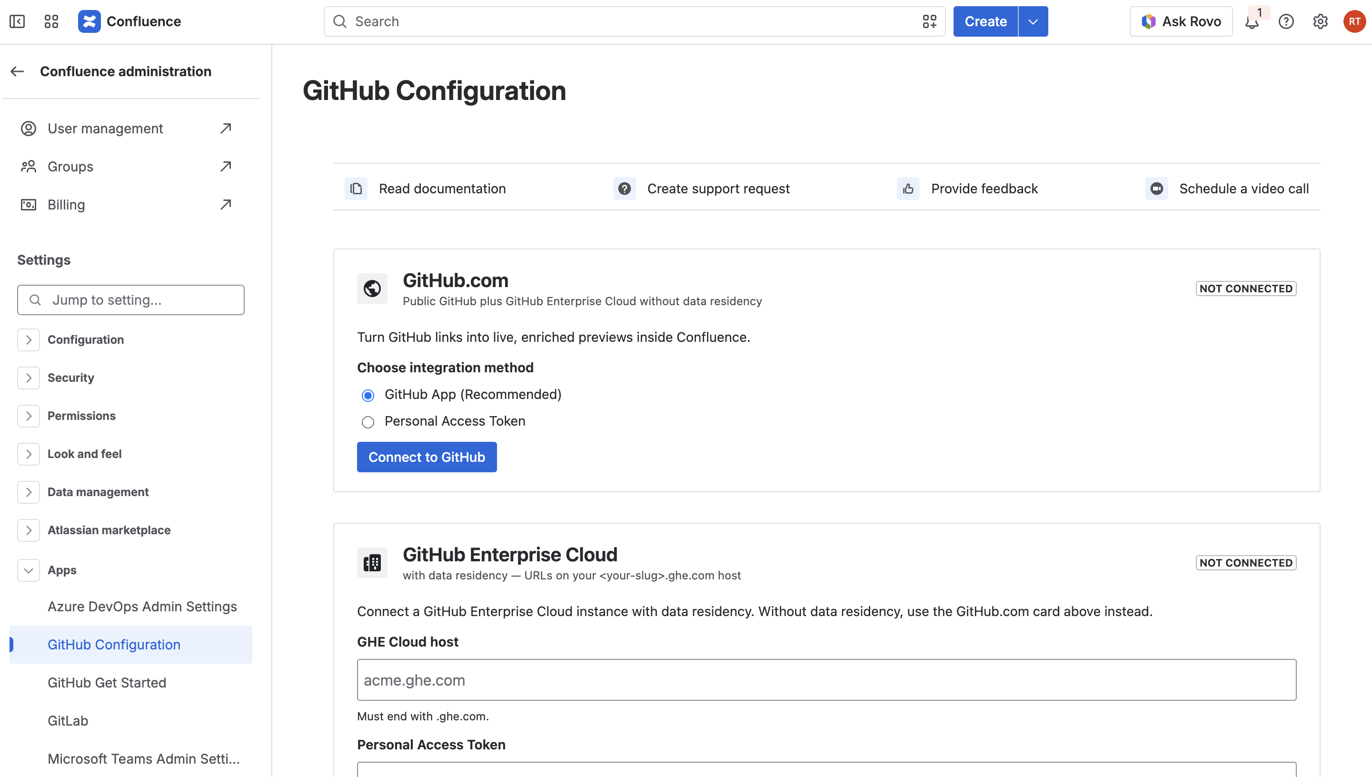
Task: Open Provide feedback link
Action: (984, 189)
